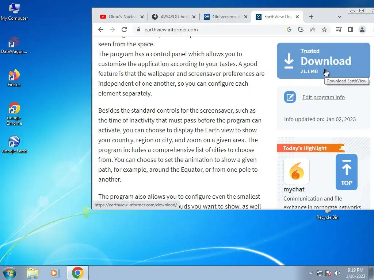Click the Trusted Download button
Viewport: 374px width, 280px height.
click(x=324, y=61)
